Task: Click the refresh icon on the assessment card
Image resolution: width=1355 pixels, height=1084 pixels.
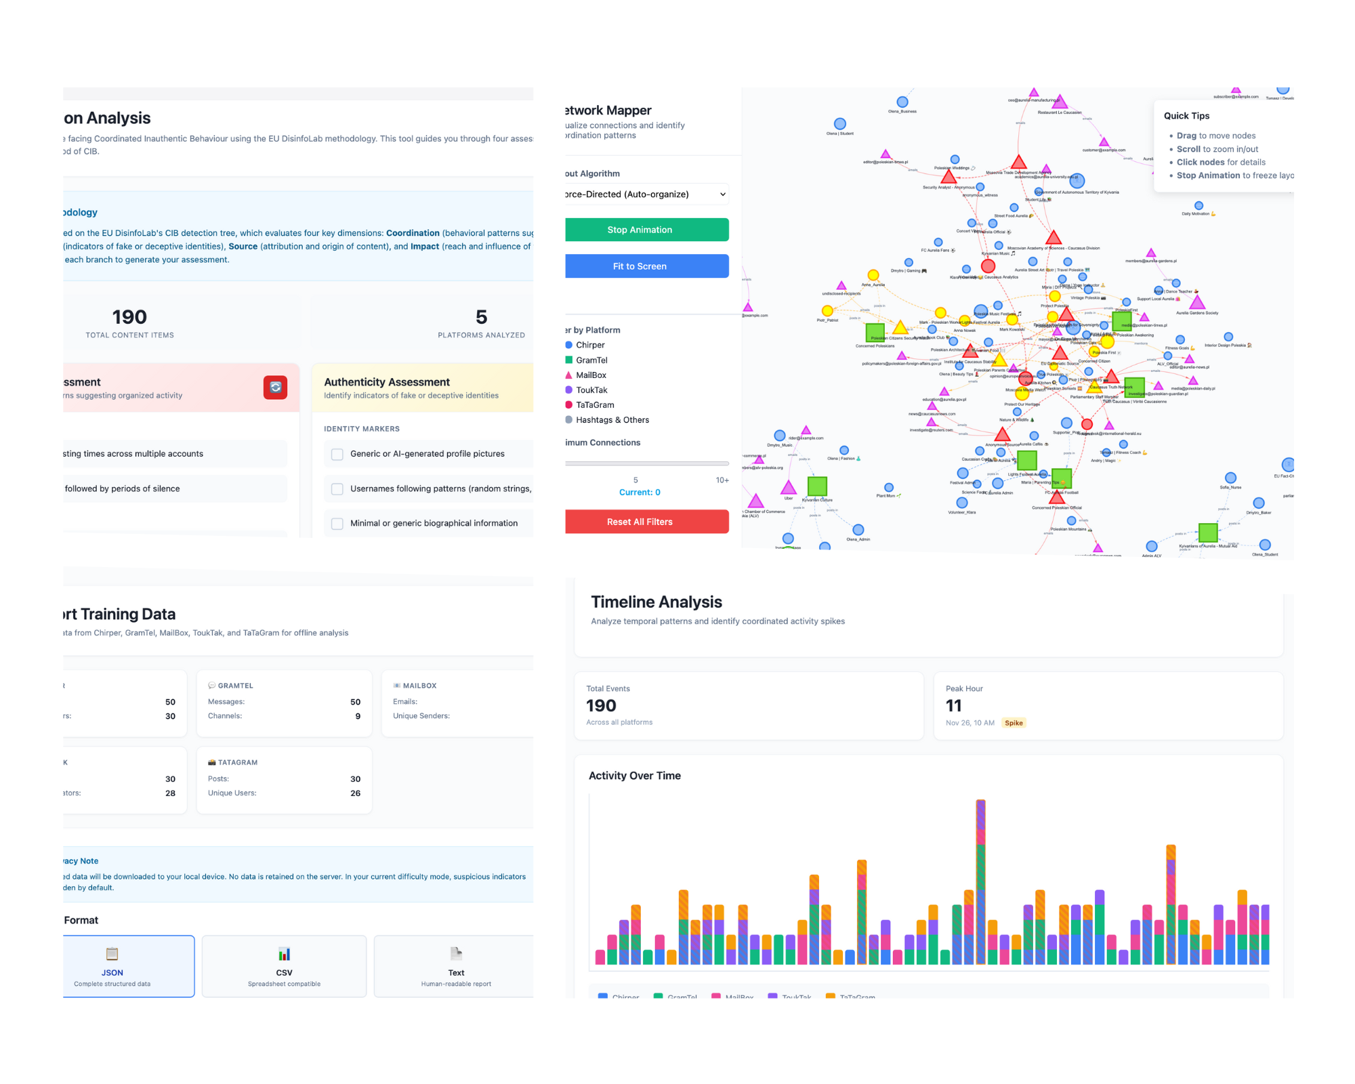Action: (275, 387)
